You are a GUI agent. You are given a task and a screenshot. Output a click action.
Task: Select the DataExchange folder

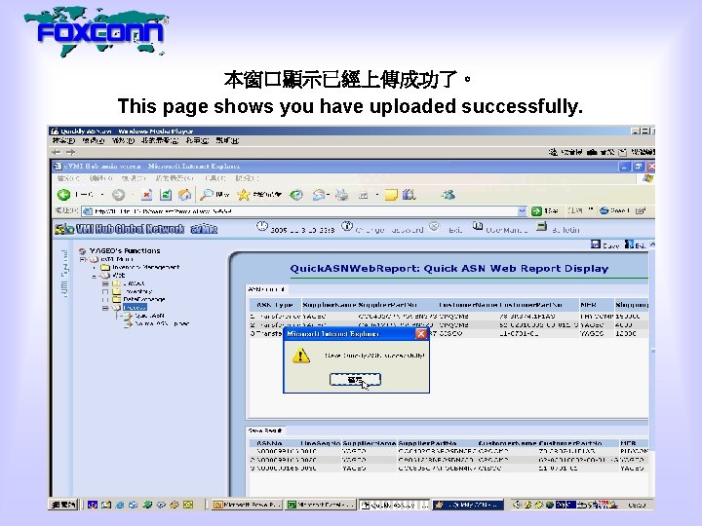[x=143, y=299]
